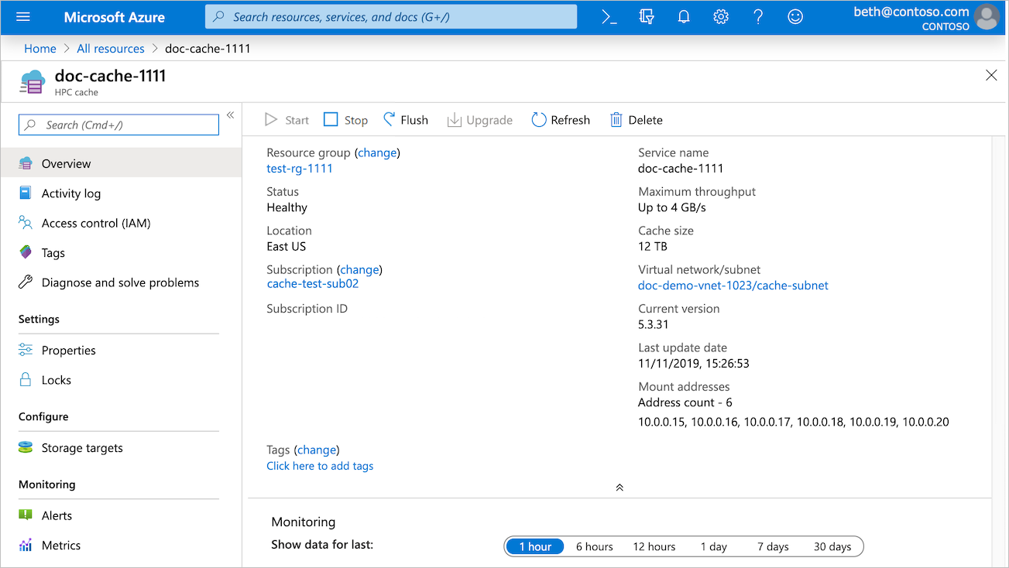Navigate to Home via breadcrumb
This screenshot has height=568, width=1009.
39,48
